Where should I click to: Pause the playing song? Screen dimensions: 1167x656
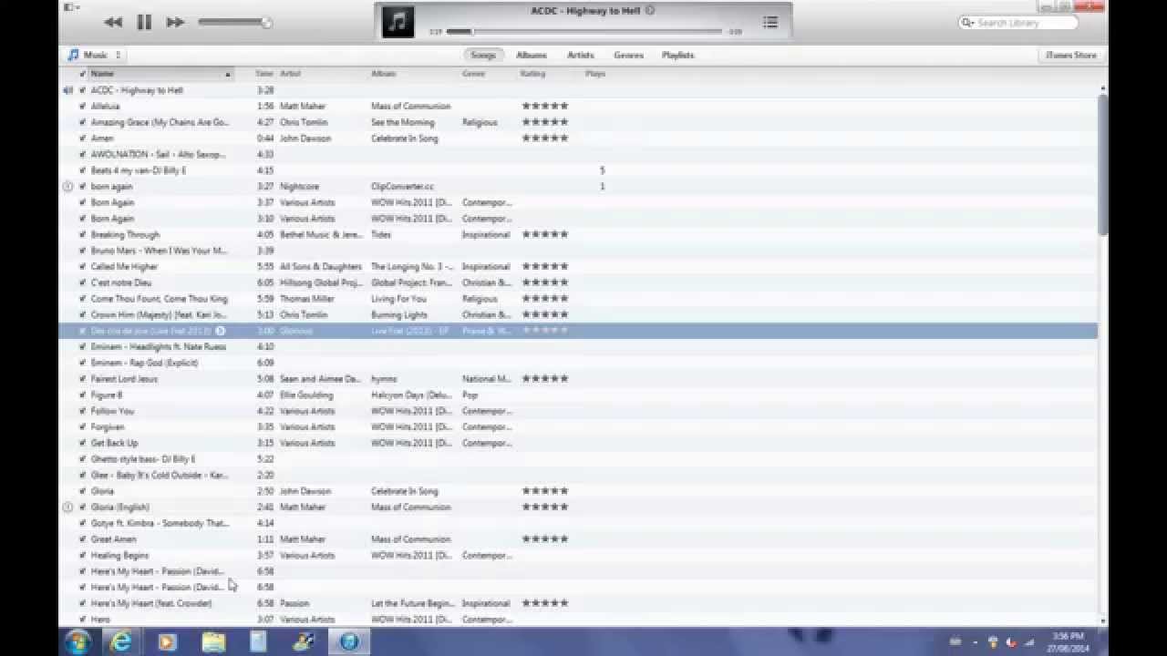(144, 22)
